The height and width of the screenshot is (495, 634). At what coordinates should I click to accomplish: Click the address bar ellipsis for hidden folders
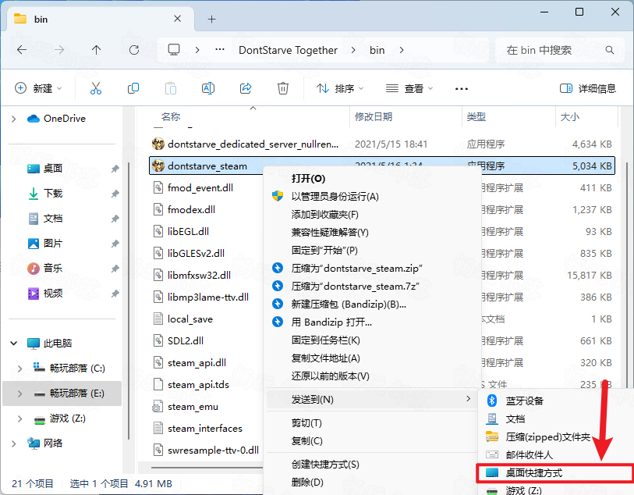(x=220, y=50)
